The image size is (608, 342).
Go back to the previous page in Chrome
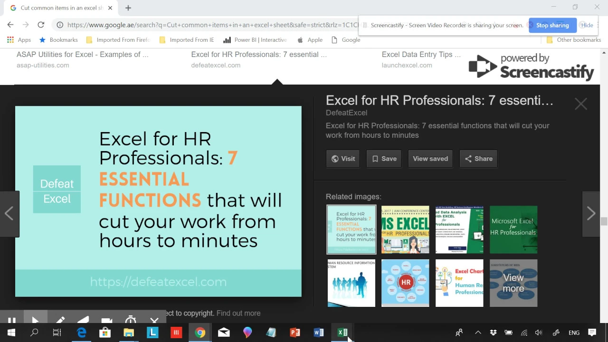coord(10,25)
